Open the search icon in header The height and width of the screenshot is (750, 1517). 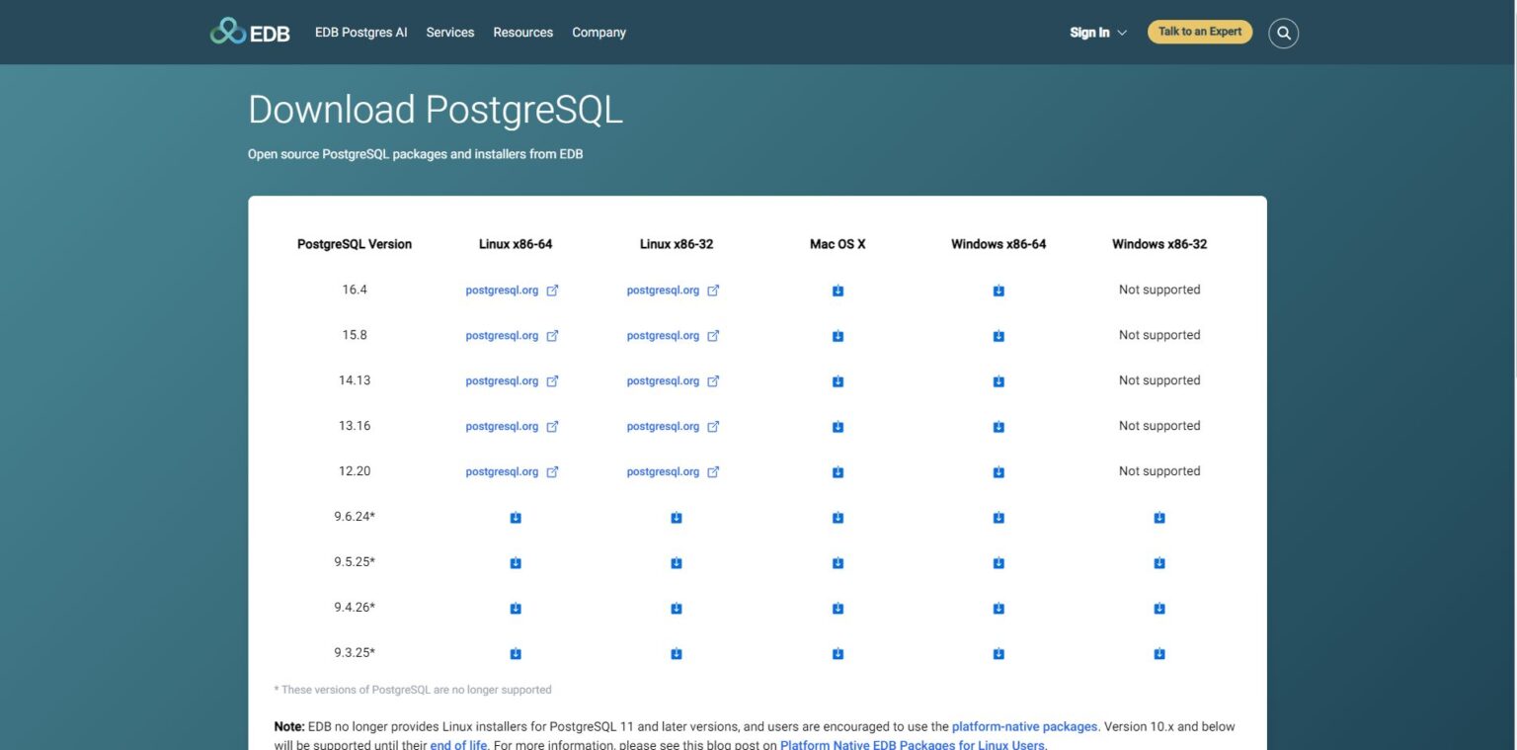1283,33
